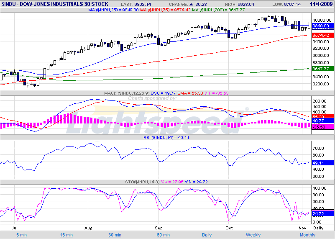Click the EMA = 55.30 label
The width and height of the screenshot is (335, 239).
click(x=190, y=93)
